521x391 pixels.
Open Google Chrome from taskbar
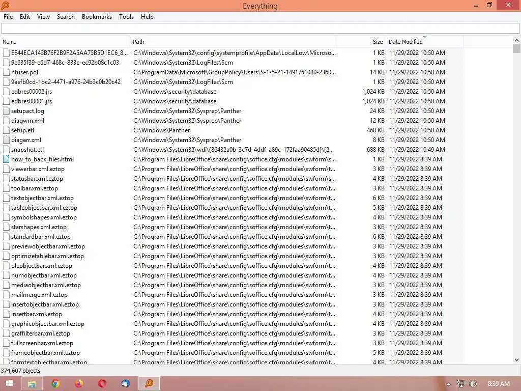click(55, 383)
